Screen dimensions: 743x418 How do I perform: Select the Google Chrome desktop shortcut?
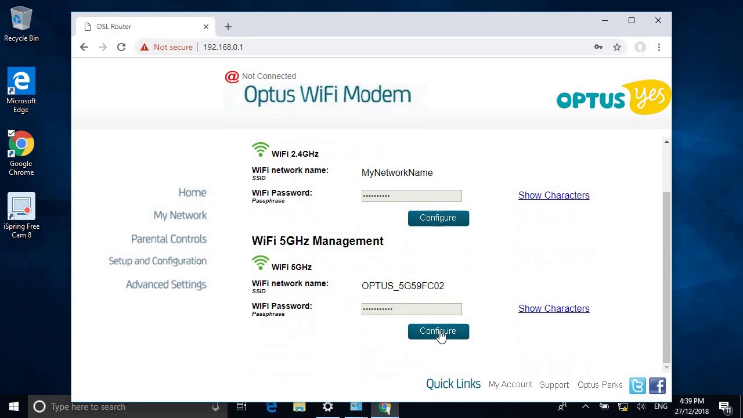[21, 153]
